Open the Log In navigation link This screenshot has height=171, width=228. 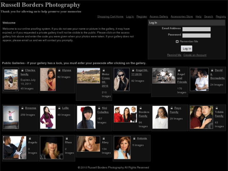coord(130,17)
